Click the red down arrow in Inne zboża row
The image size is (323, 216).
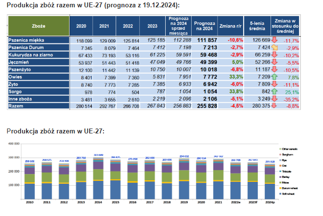click(x=275, y=99)
